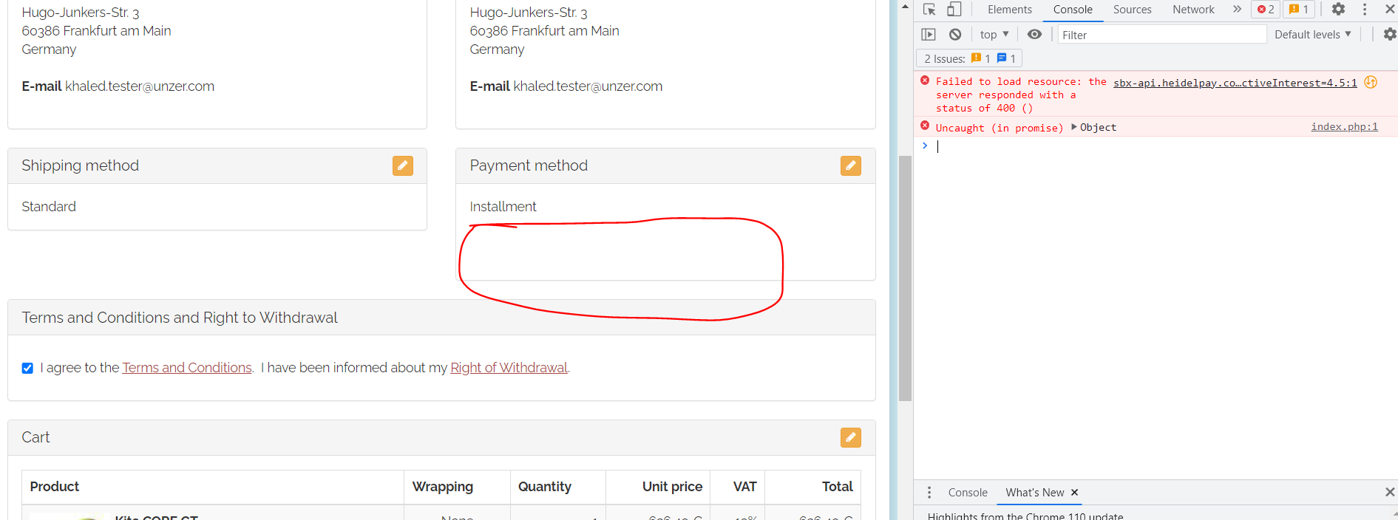This screenshot has width=1398, height=520.
Task: Toggle the live expression eye icon
Action: [1034, 35]
